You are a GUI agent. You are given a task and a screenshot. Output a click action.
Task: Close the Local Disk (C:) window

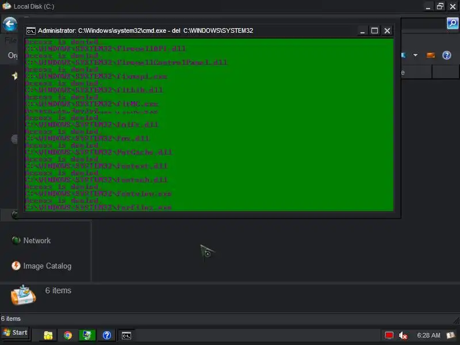click(453, 6)
